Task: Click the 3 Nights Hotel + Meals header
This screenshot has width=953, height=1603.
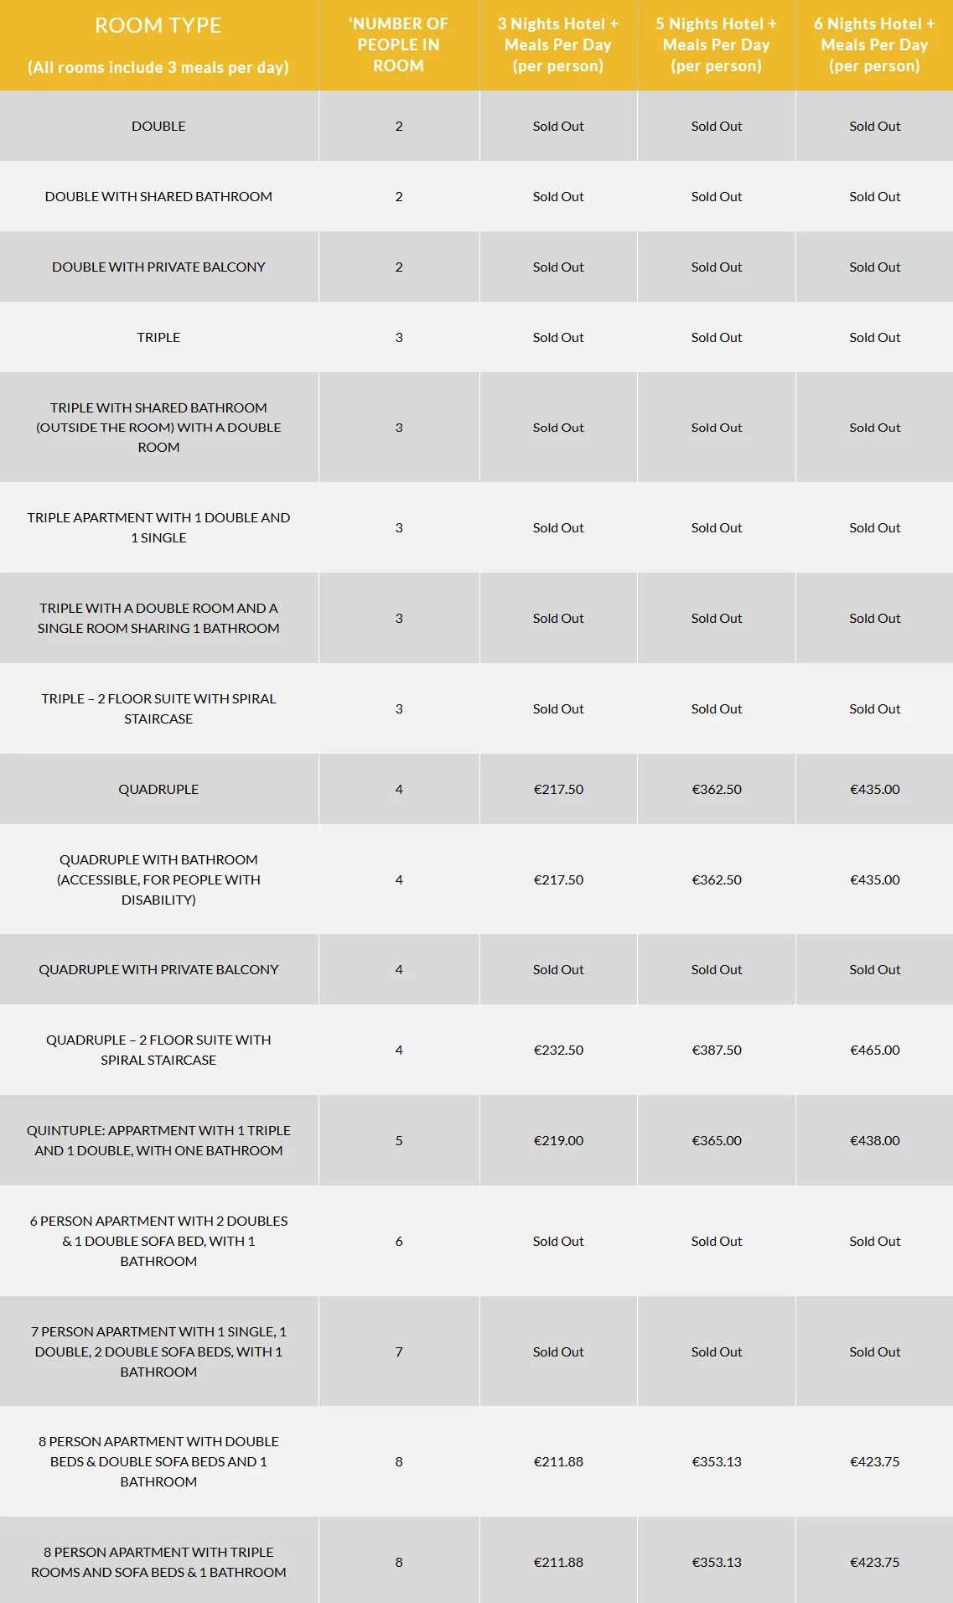Action: click(558, 45)
